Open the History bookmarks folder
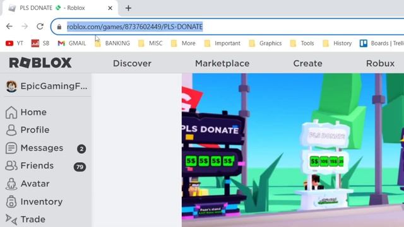 tap(337, 44)
